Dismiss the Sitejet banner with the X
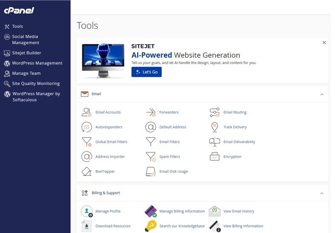Screen dimensions: 335x233 (324, 42)
